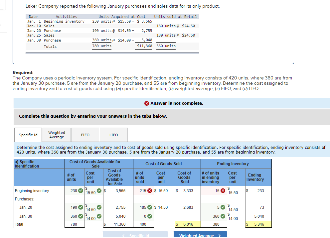Viewport: 330px width, 238px height.
Task: Click the 233 ending inventory value cell
Action: pyautogui.click(x=258, y=191)
